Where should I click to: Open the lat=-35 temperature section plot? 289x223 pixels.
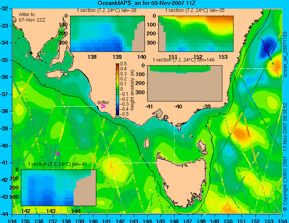tap(196, 34)
